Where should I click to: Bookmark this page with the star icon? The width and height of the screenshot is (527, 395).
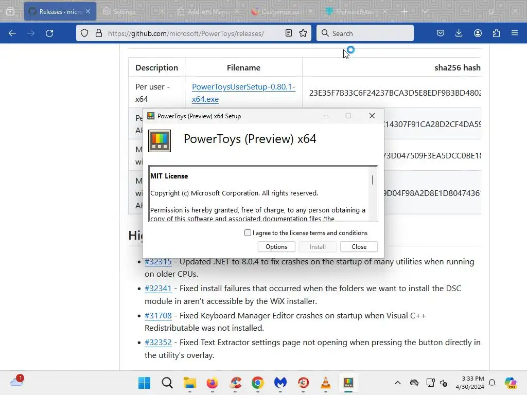(303, 33)
